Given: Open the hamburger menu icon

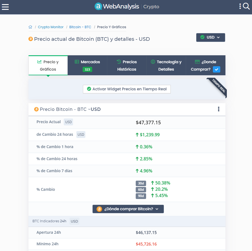Looking at the screenshot, I should point(5,7).
